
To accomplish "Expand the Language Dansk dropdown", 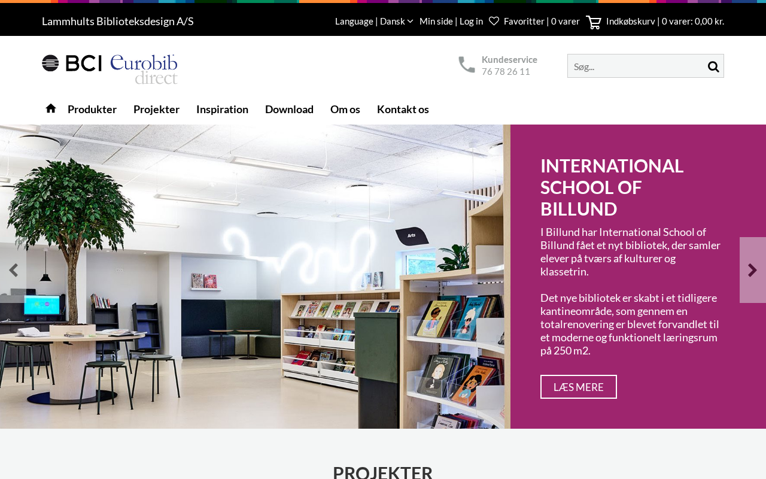I will 374,21.
